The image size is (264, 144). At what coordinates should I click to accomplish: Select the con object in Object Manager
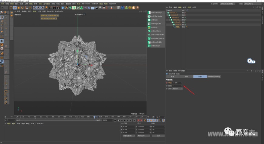point(171,10)
